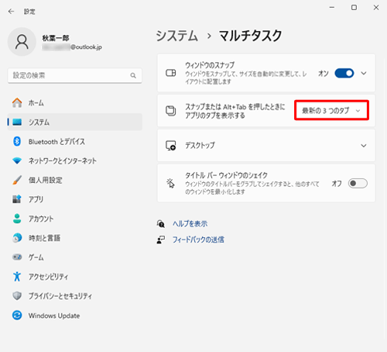Viewport: 387px width, 352px height.
Task: Click the システム monitor icon
Action: point(17,122)
